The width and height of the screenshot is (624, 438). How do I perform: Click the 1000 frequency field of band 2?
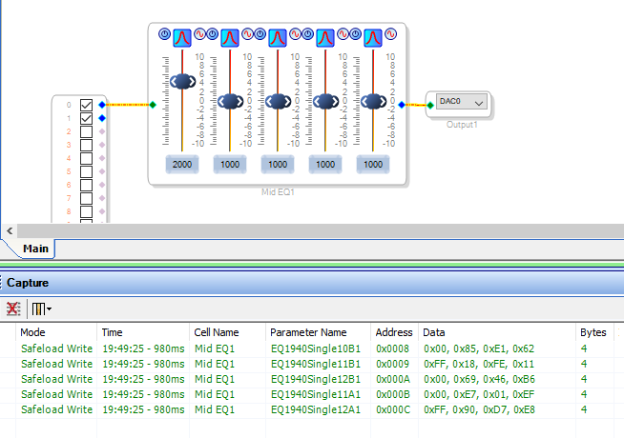coord(230,164)
